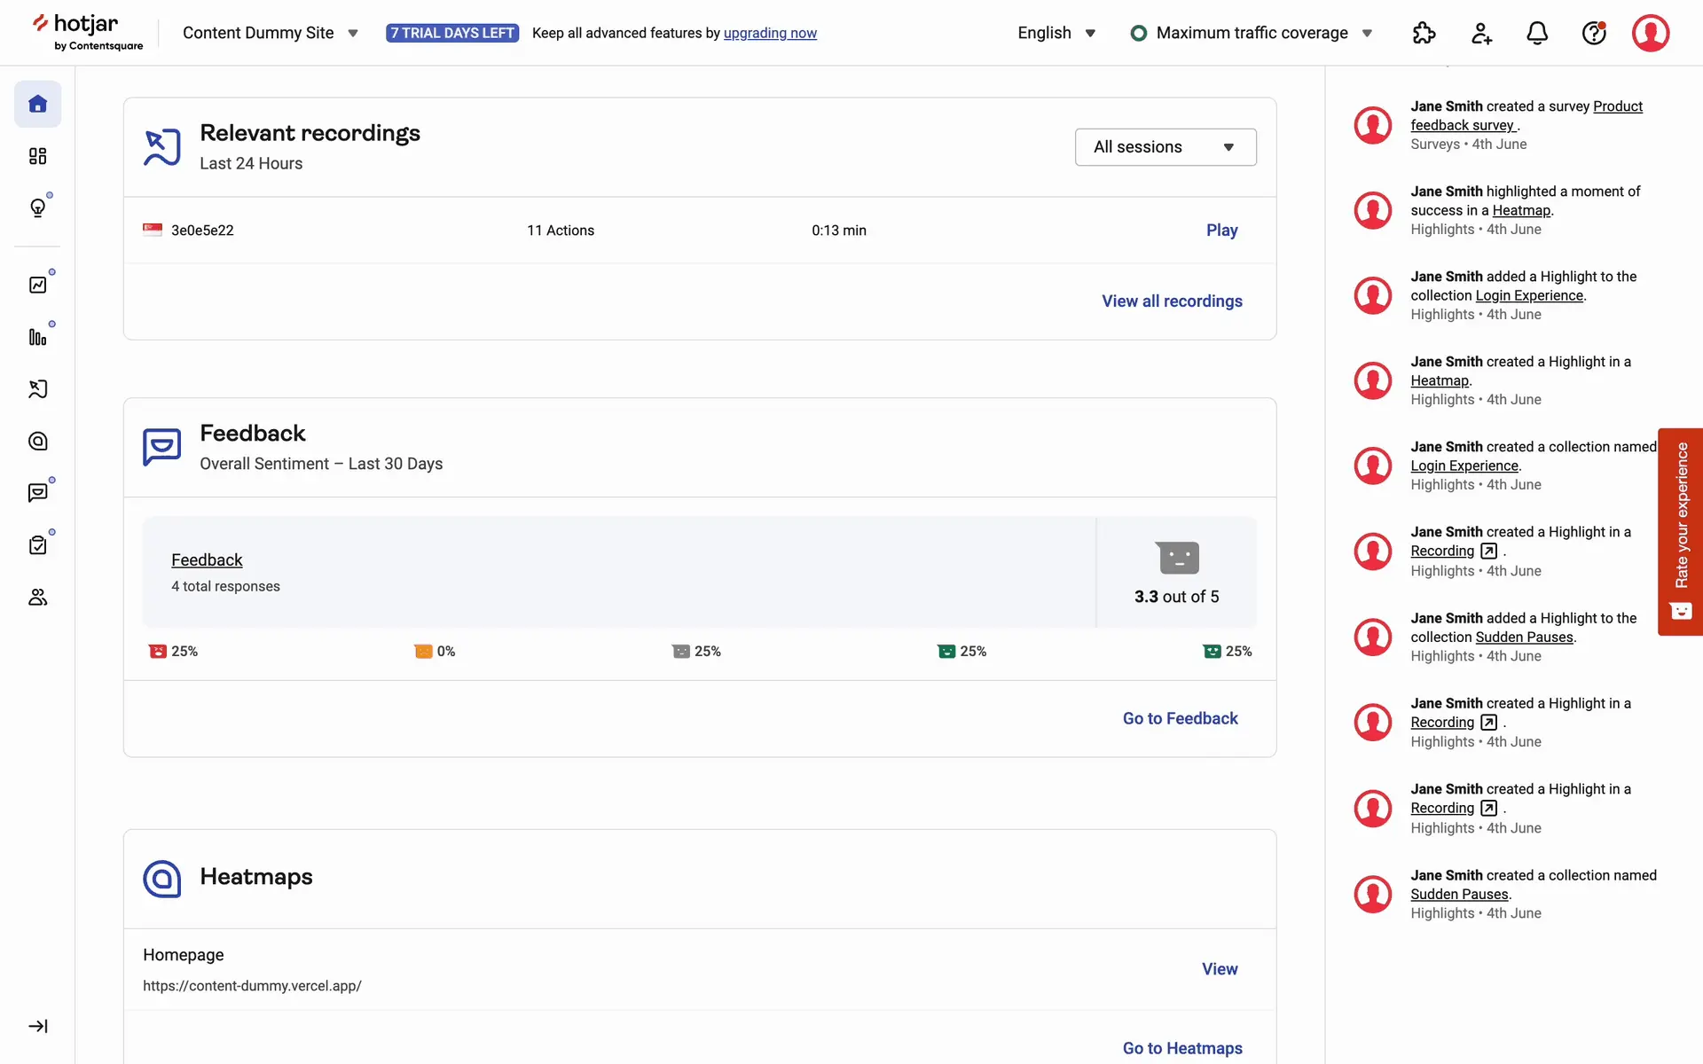Open the Heatmaps icon in the sidebar
1703x1064 pixels.
tap(37, 441)
